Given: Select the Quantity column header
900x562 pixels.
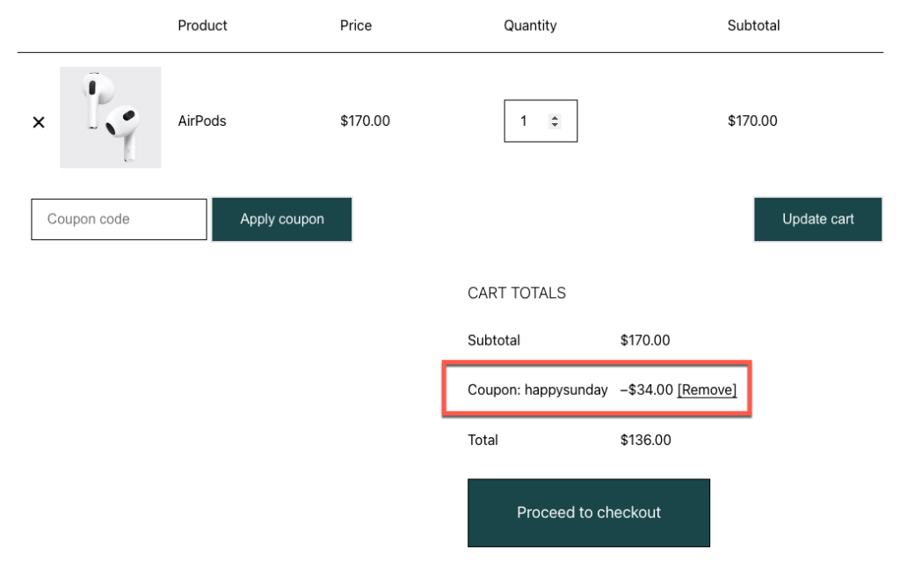Looking at the screenshot, I should [x=530, y=26].
